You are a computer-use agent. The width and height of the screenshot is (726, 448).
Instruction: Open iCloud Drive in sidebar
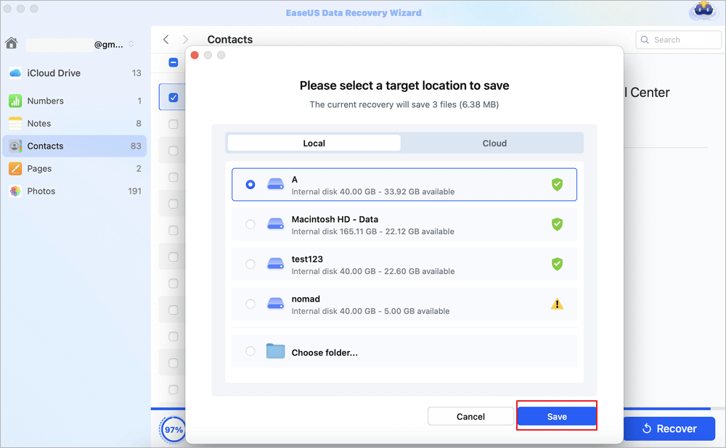tap(75, 73)
